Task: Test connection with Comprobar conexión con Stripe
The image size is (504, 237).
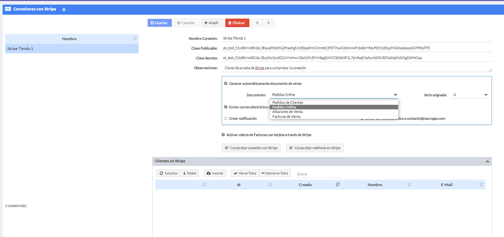Action: point(251,148)
